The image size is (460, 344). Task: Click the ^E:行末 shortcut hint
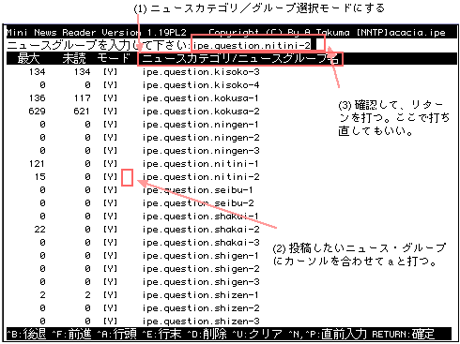(x=161, y=335)
